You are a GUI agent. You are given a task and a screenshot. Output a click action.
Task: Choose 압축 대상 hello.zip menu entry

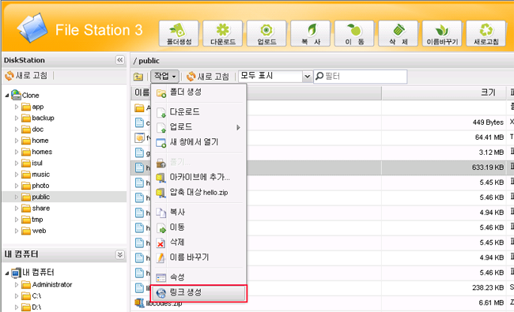(x=198, y=192)
